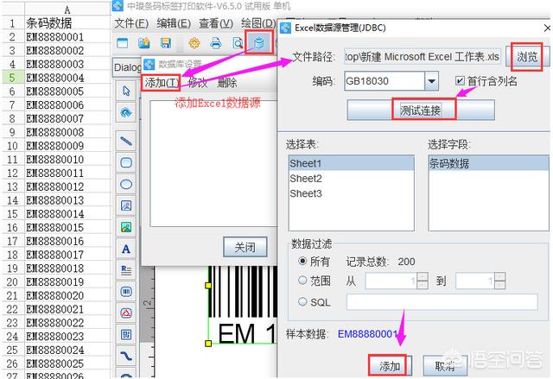Click the 到 range end number field

point(475,281)
